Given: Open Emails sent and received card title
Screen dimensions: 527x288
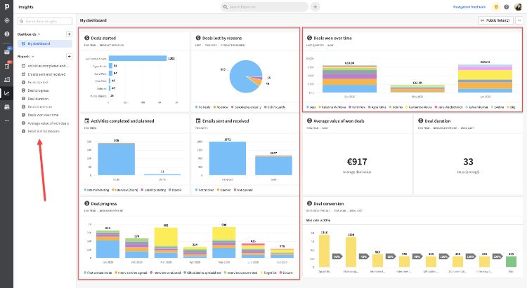Looking at the screenshot, I should (x=226, y=121).
